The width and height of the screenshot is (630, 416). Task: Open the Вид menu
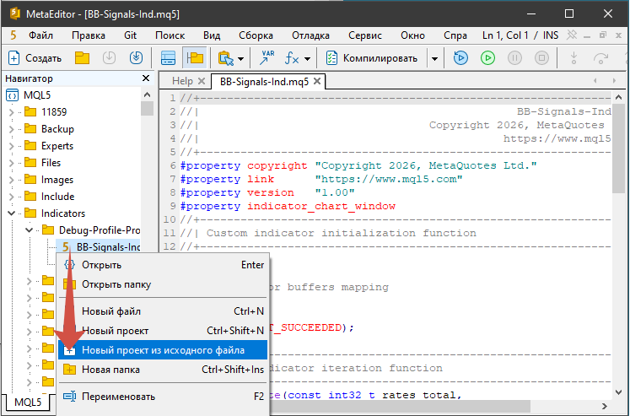point(212,35)
